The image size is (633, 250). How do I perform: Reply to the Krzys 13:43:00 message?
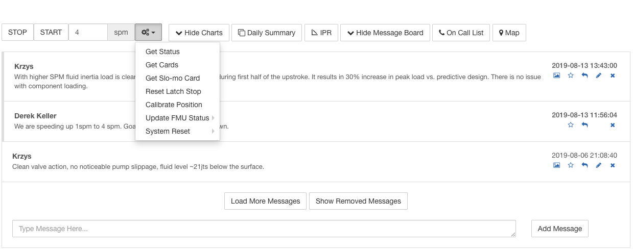pyautogui.click(x=584, y=76)
